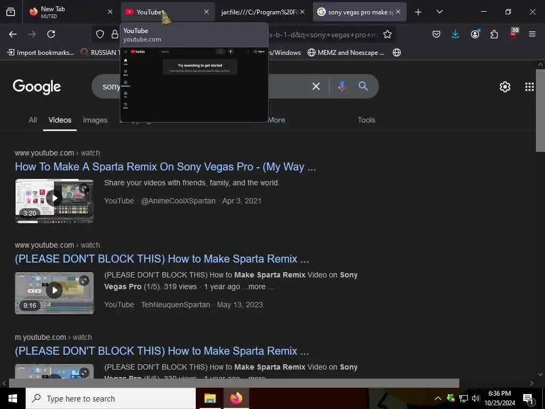This screenshot has width=545, height=409.
Task: Open first PLEASE DON'T BLOCK THIS result link
Action: 162,259
